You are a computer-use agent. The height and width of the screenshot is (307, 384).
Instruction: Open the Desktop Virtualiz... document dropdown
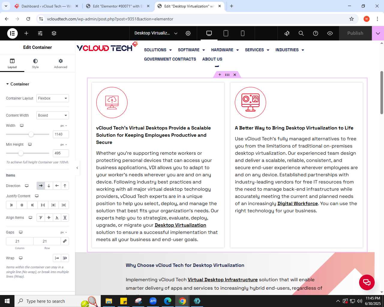[x=156, y=33]
